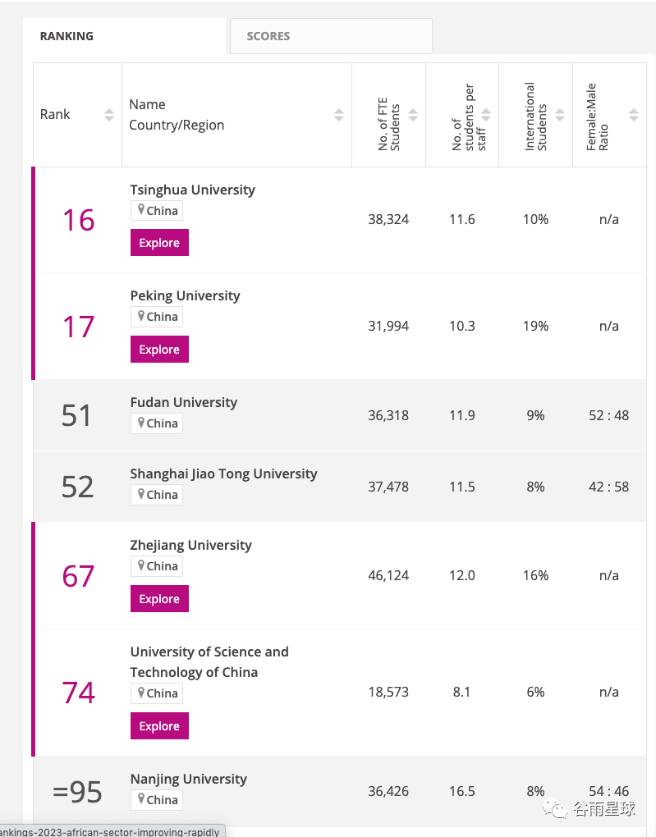Explore Zhejiang University

point(160,599)
